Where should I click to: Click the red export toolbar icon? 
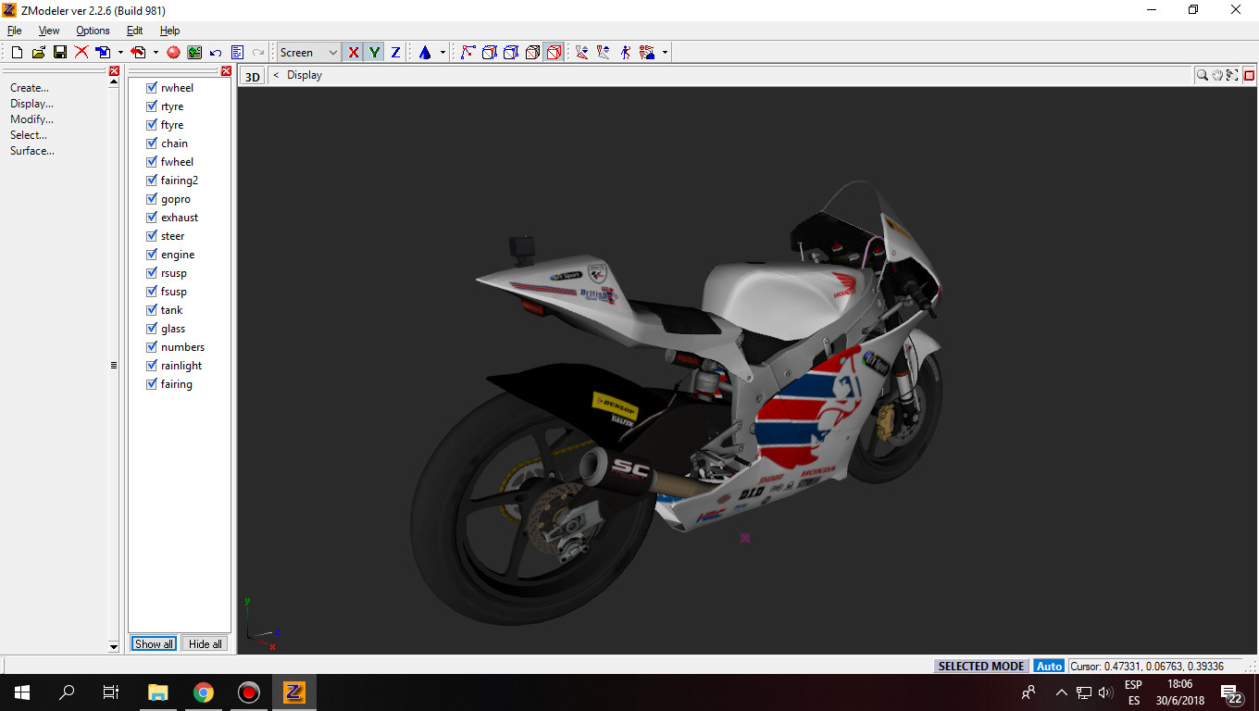(139, 53)
